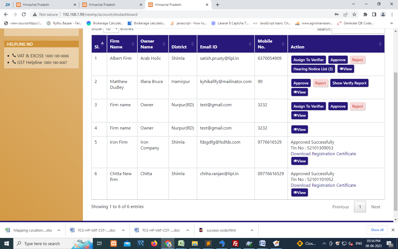Open a new browser tab
The height and width of the screenshot is (249, 398).
click(218, 5)
